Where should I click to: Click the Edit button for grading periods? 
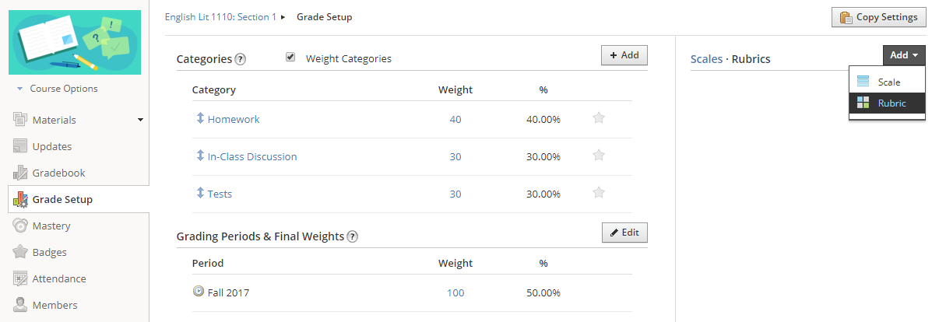[x=624, y=233]
